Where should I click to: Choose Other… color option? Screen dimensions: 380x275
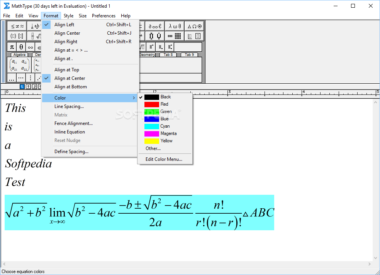pos(165,148)
